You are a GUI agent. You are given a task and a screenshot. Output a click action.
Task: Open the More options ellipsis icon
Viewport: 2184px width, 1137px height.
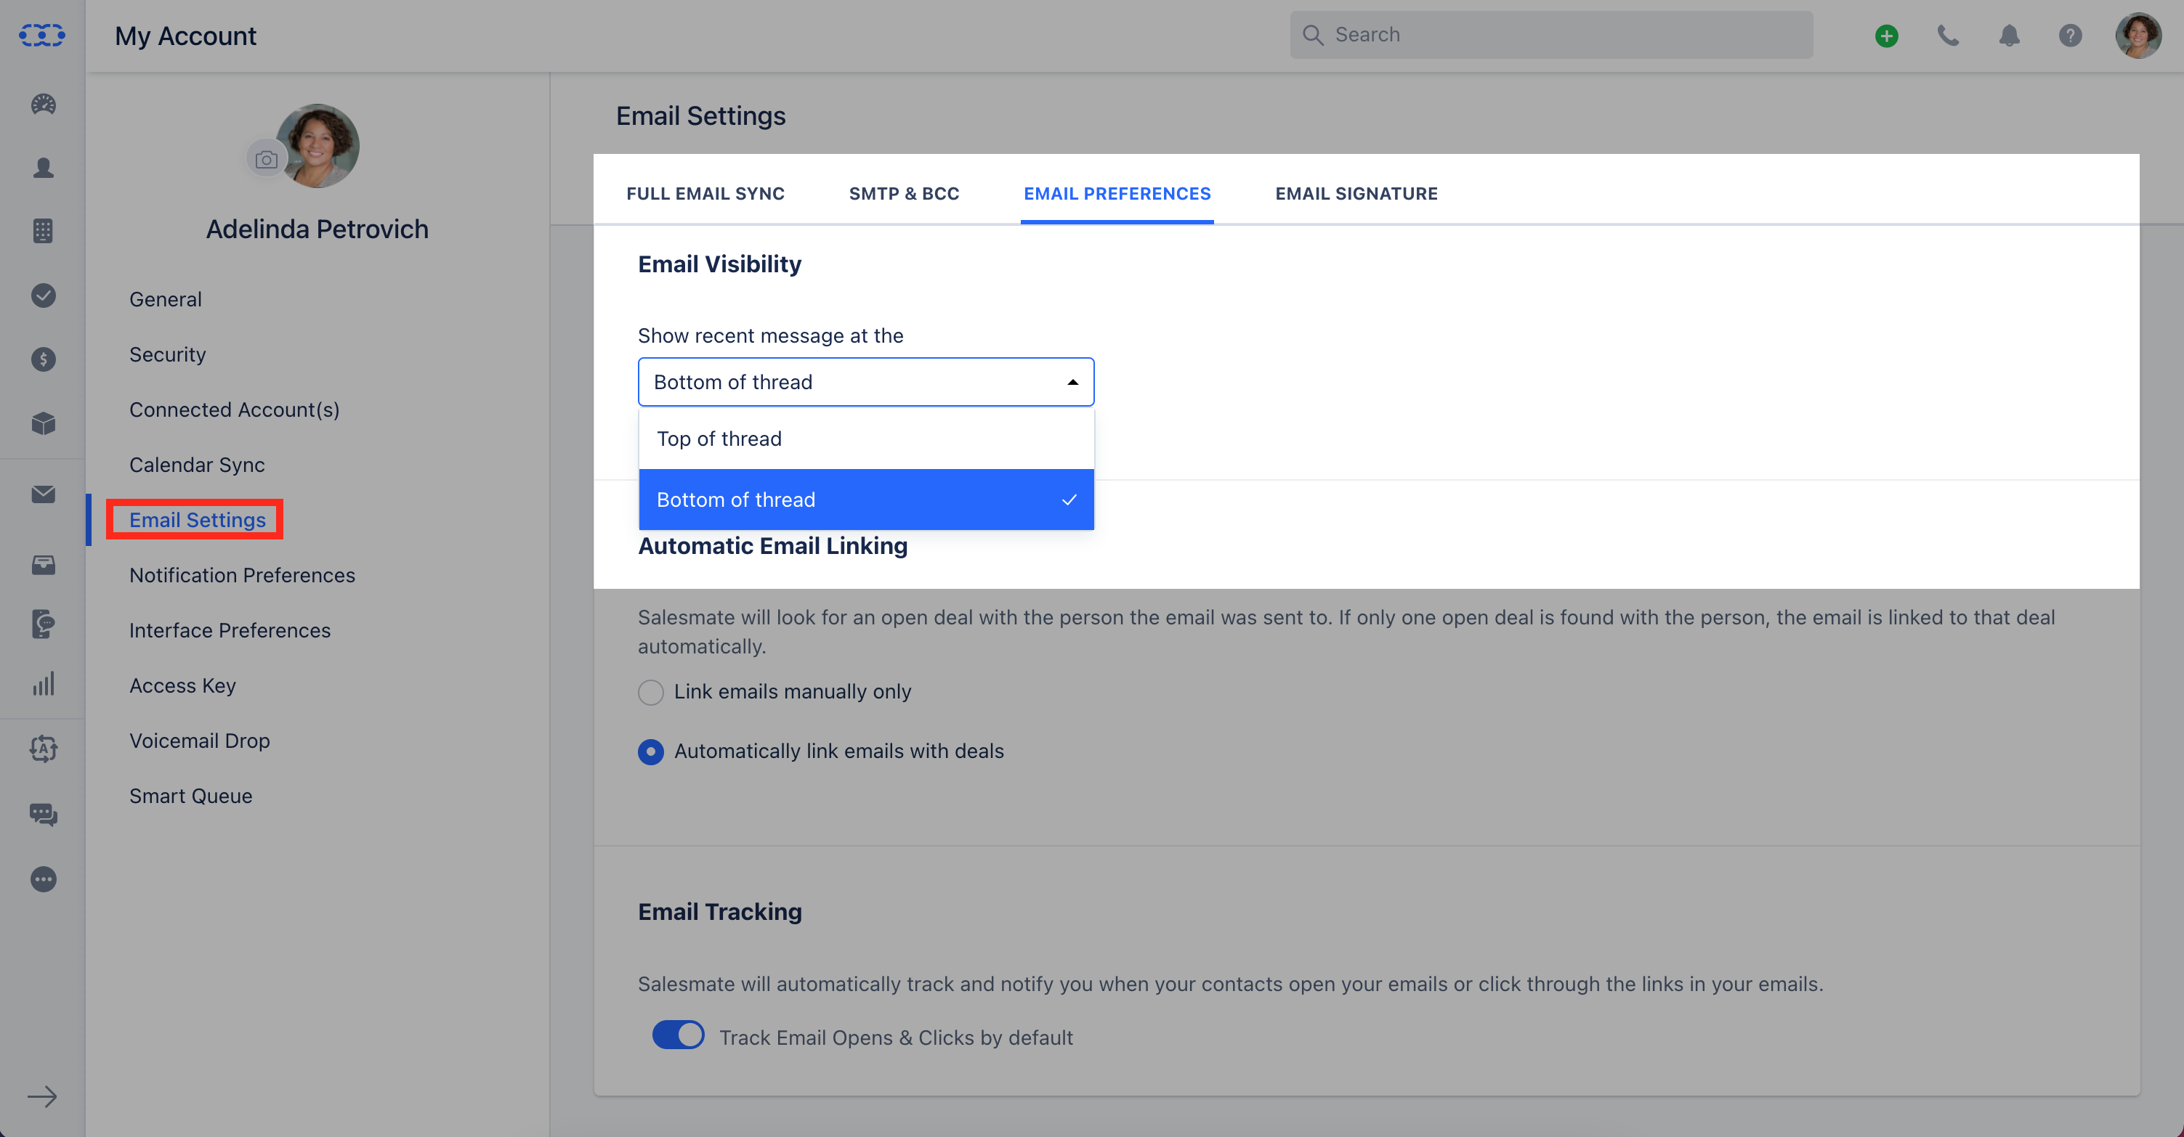(44, 879)
